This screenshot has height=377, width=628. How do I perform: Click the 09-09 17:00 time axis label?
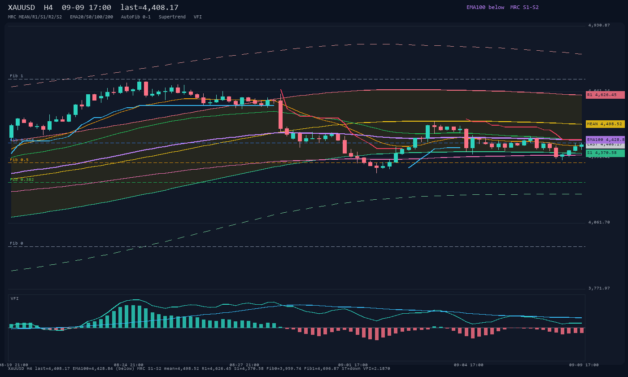[x=584, y=365]
